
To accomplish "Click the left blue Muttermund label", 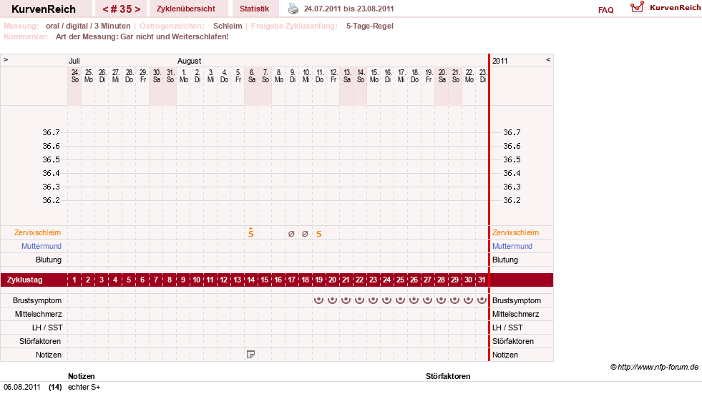I will 42,246.
